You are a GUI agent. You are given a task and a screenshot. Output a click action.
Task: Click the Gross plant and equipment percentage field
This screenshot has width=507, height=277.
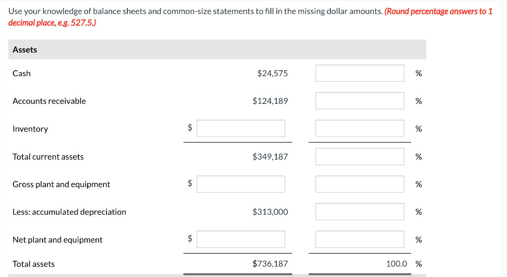[360, 184]
